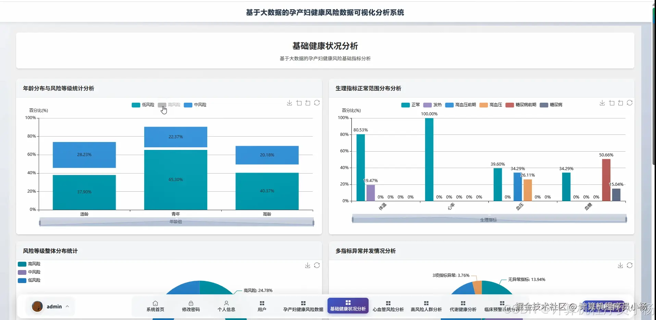This screenshot has height=320, width=656.
Task: Restore the risk level distribution pie chart
Action: [317, 266]
